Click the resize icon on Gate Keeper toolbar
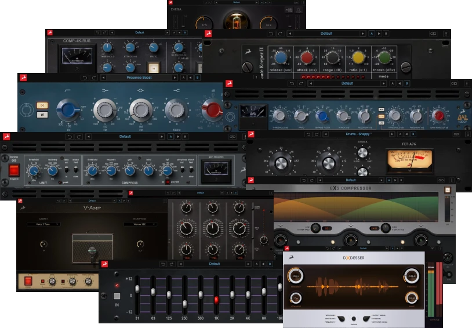 (433, 34)
